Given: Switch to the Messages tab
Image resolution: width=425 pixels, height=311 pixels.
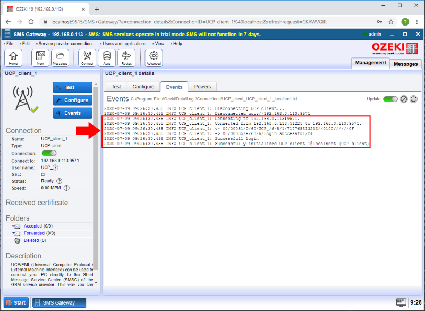Looking at the screenshot, I should point(405,64).
